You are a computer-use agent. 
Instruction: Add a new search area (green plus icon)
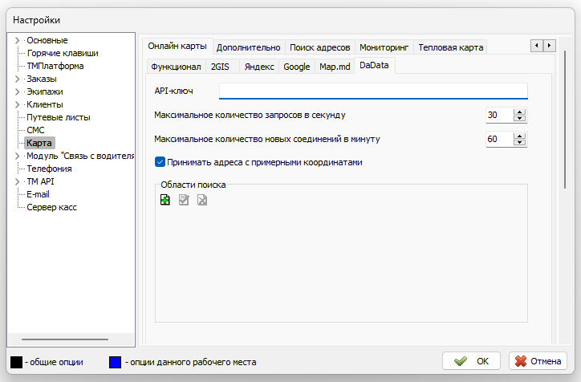pyautogui.click(x=165, y=200)
